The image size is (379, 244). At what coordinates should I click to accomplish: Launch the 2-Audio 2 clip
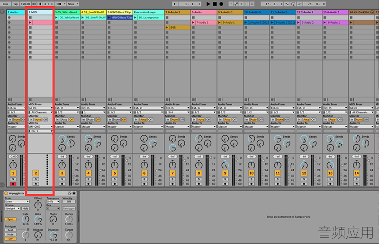click(298, 22)
